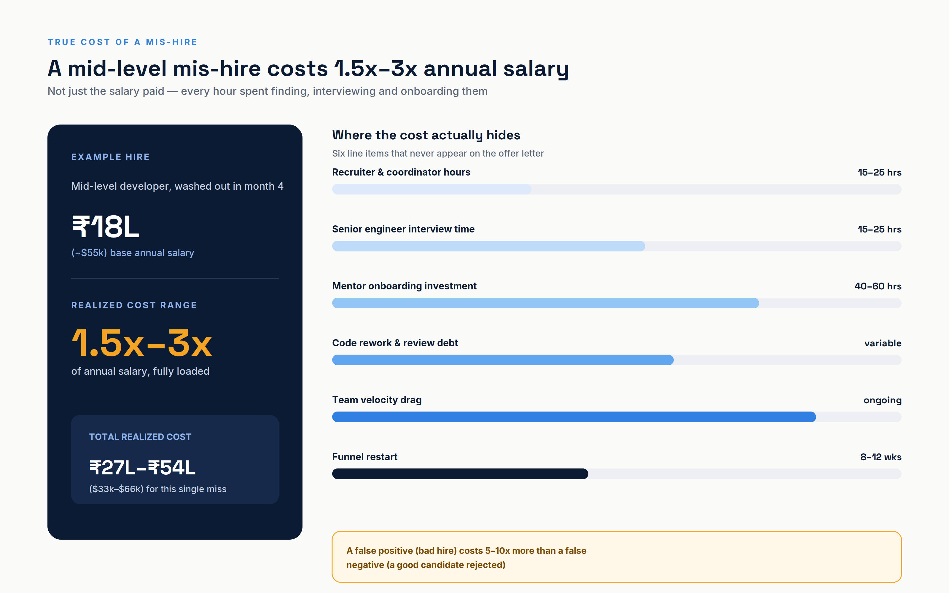The width and height of the screenshot is (949, 593).
Task: Click '($33k–$66k) for this single miss'
Action: coord(158,489)
